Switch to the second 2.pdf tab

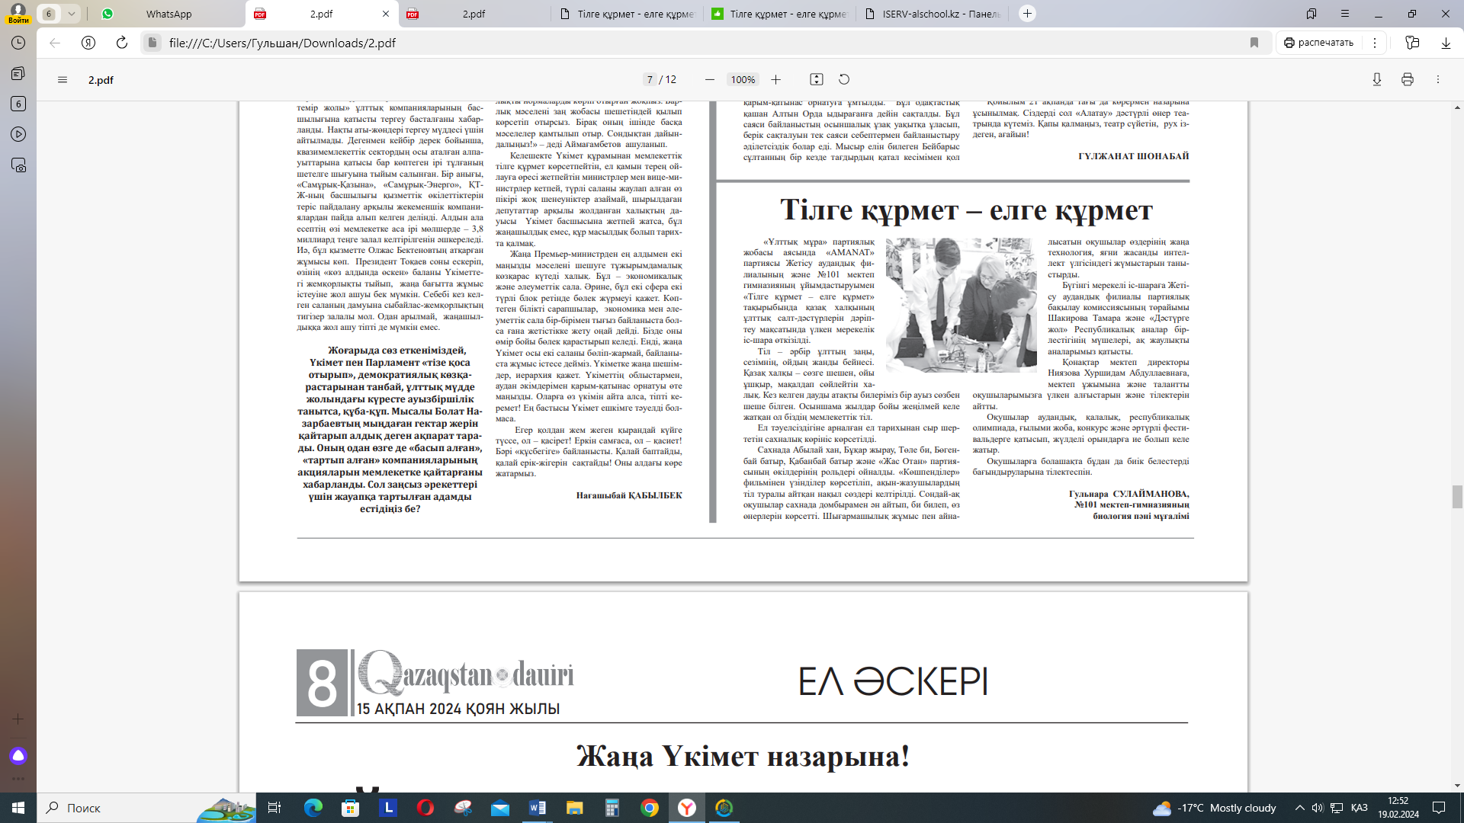coord(473,14)
